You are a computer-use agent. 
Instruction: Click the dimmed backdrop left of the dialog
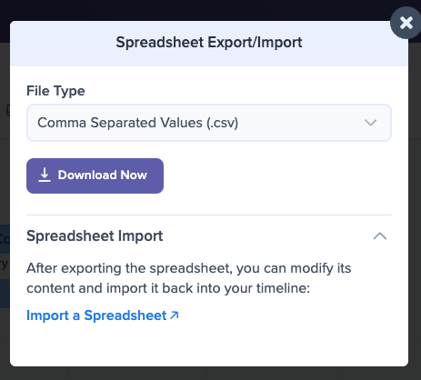(x=5, y=182)
